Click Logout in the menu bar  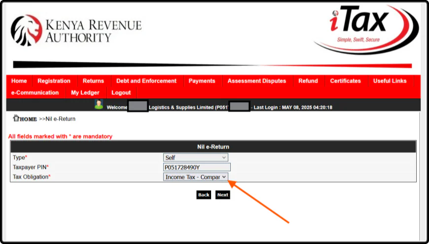coord(121,93)
